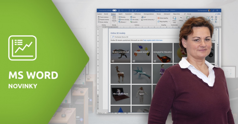Click the Undo arrow icon
Image resolution: width=238 pixels, height=124 pixels.
coord(122,10)
